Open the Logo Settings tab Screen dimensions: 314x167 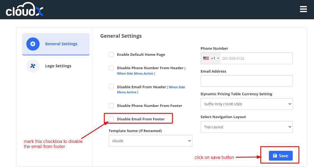coord(58,66)
